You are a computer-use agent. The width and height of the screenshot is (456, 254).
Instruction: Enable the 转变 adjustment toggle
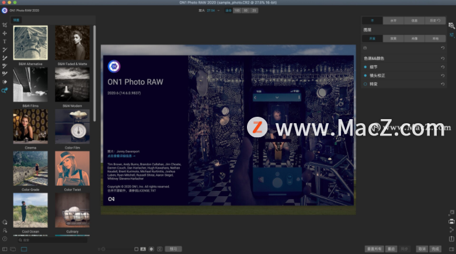click(366, 84)
